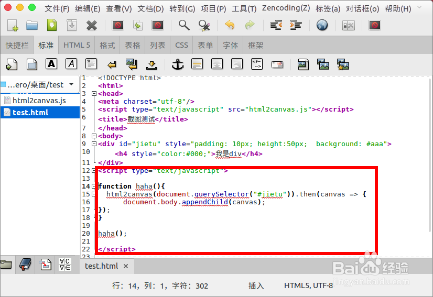Insert the HTML QuickStart template icon
The image size is (433, 297).
click(x=12, y=64)
